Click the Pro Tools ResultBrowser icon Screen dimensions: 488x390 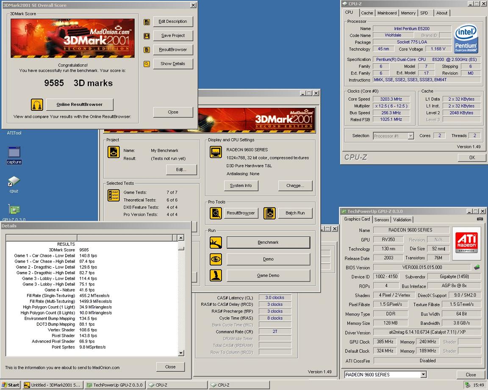click(216, 213)
